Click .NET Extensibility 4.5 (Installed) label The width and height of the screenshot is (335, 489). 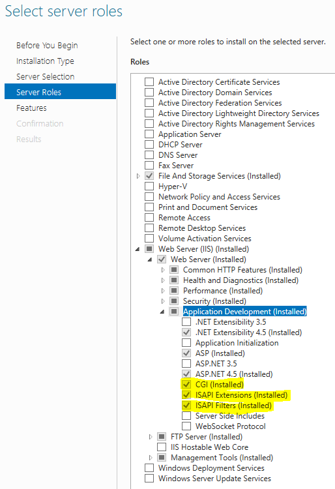pyautogui.click(x=248, y=333)
